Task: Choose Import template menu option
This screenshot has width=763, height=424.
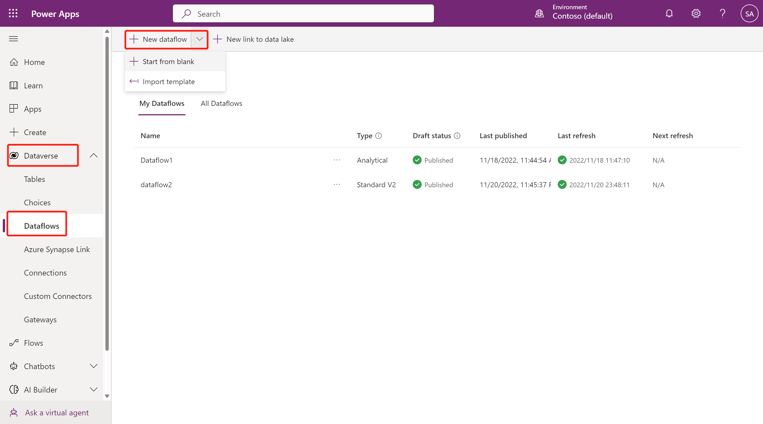Action: (x=168, y=82)
